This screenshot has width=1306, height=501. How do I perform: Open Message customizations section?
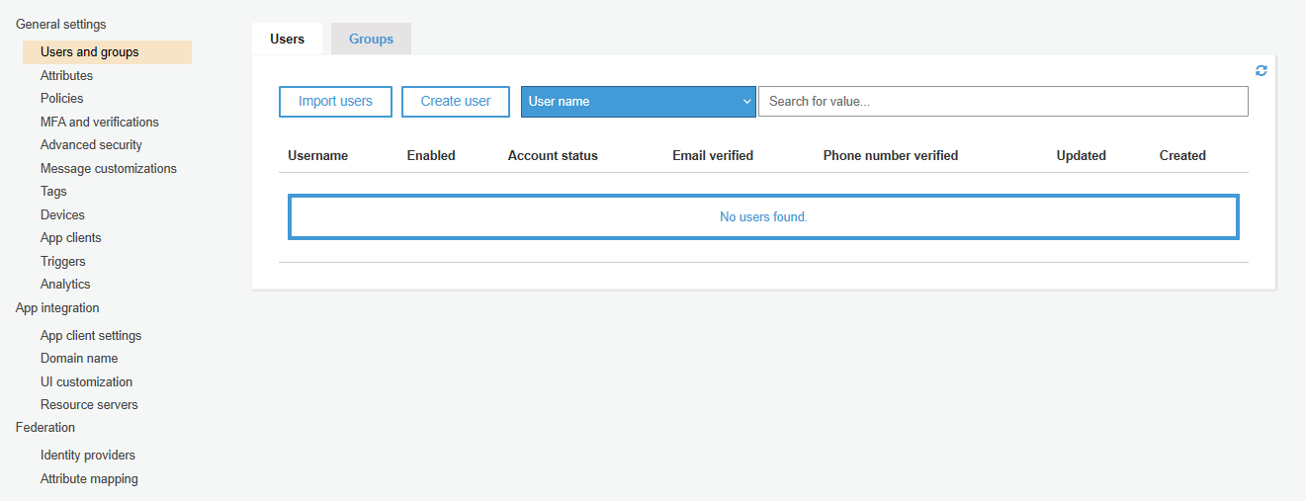109,168
